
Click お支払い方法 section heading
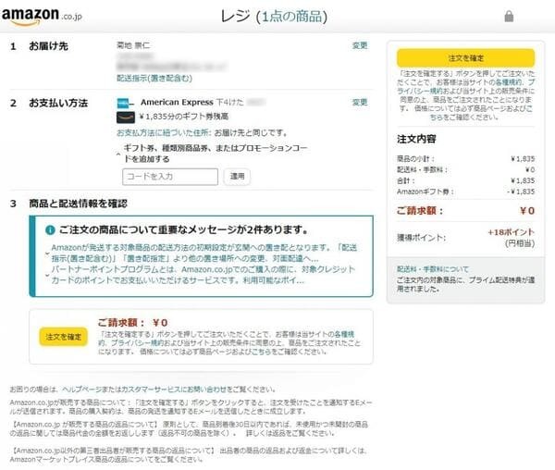[58, 103]
